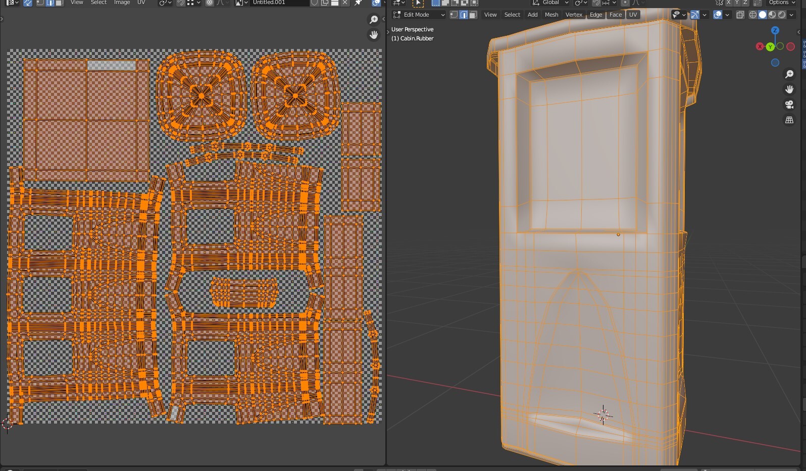Toggle X-ray display in viewport header
The width and height of the screenshot is (806, 471).
coord(740,15)
